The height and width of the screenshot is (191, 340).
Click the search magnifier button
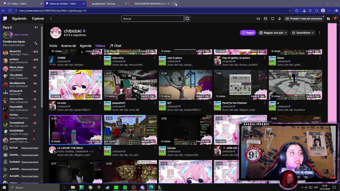click(187, 19)
